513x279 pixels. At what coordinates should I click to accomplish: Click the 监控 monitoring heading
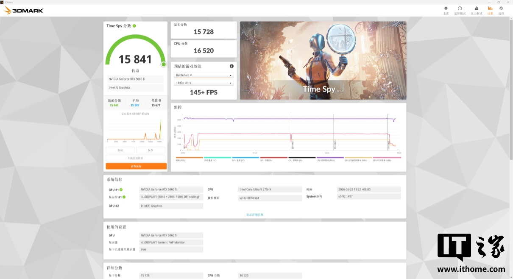tap(178, 108)
